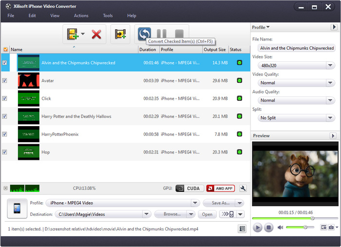
Task: Click the red Remove item icon
Action: coord(96,34)
